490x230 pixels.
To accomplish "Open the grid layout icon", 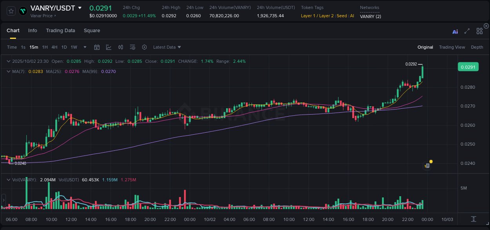I will [479, 31].
